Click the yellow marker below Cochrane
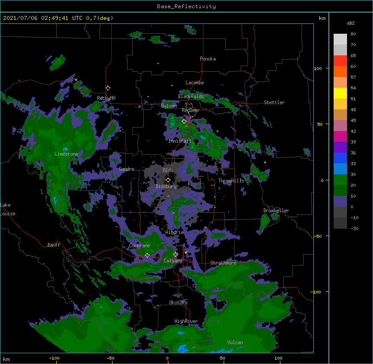The height and width of the screenshot is (364, 373). [147, 255]
